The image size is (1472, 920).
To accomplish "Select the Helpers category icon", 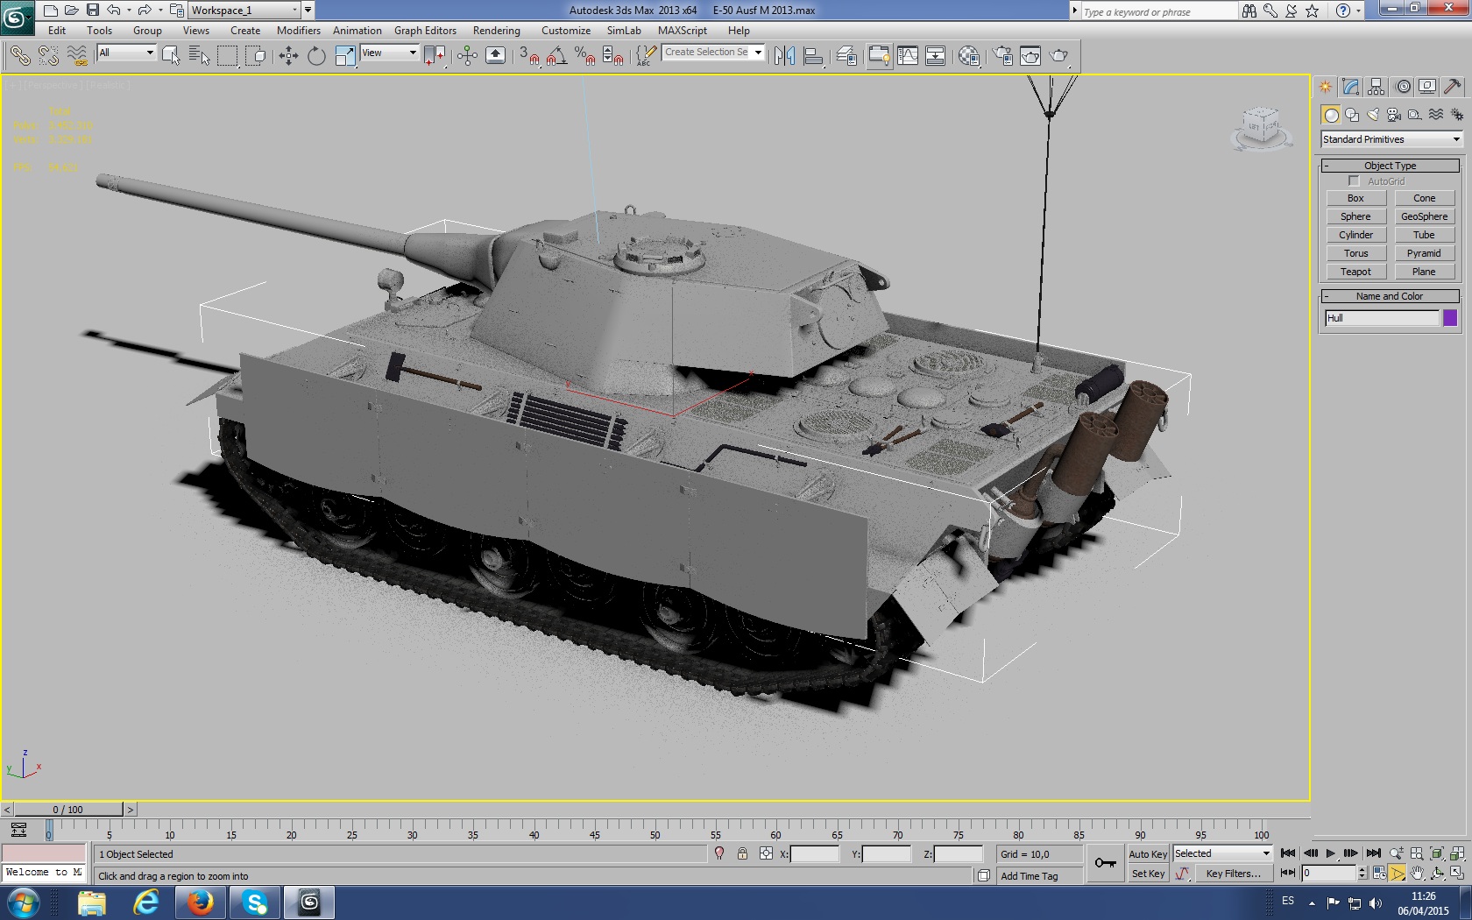I will coord(1415,115).
